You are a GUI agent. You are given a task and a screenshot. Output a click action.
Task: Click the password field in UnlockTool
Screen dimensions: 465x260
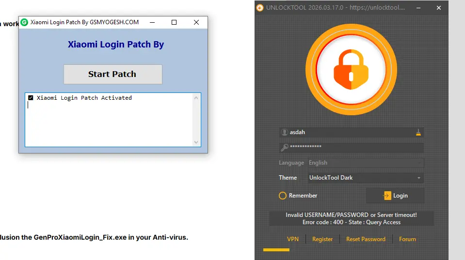click(x=351, y=148)
